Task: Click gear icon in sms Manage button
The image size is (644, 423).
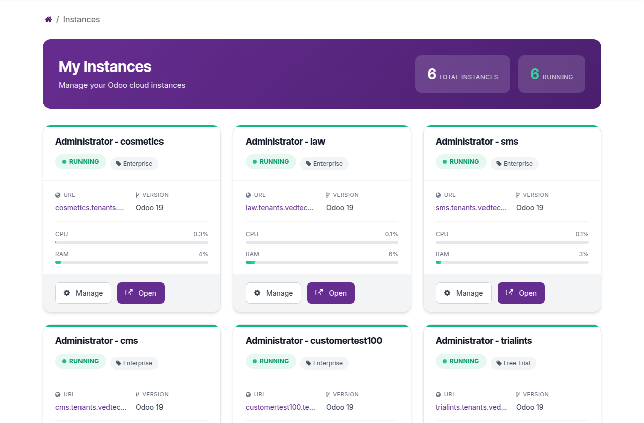Action: [447, 293]
